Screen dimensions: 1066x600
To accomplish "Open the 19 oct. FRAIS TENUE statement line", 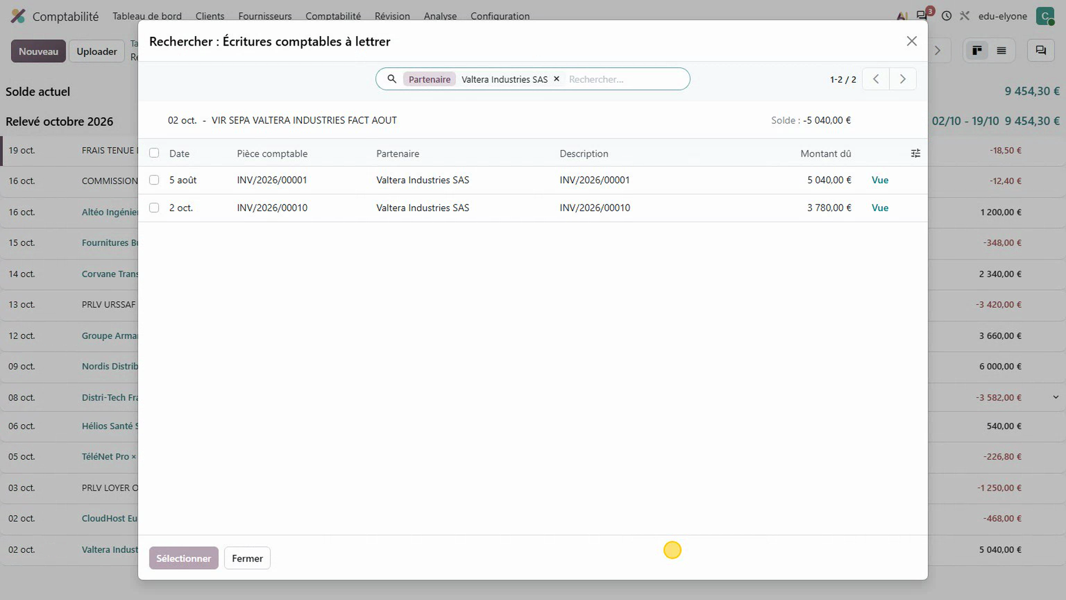I will (x=69, y=151).
